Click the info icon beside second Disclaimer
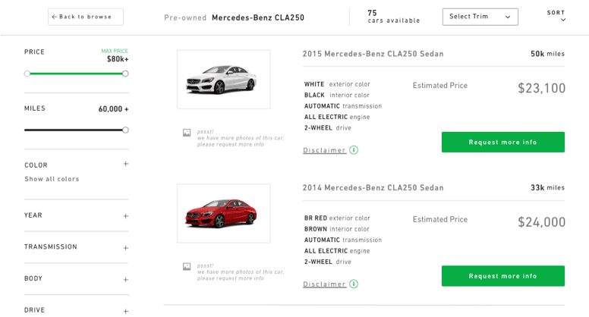This screenshot has height=317, width=589. click(x=354, y=284)
